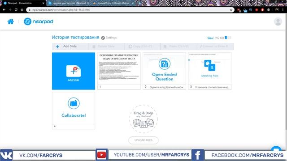Click the UPLOAD FILES button
This screenshot has height=161, width=287.
point(143,140)
